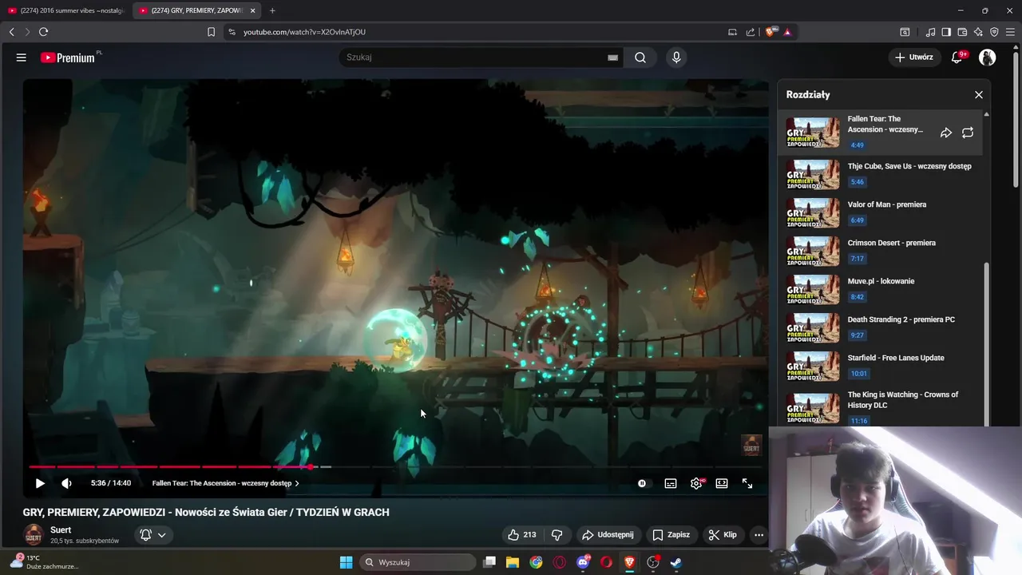Open Discord from the taskbar
The image size is (1022, 575).
click(x=583, y=562)
